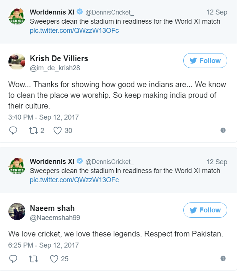Click Naeem shah's avatar

[17, 212]
